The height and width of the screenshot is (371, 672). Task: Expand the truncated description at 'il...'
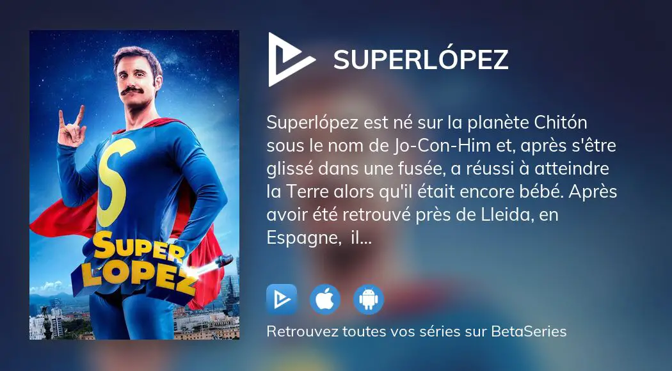click(361, 237)
